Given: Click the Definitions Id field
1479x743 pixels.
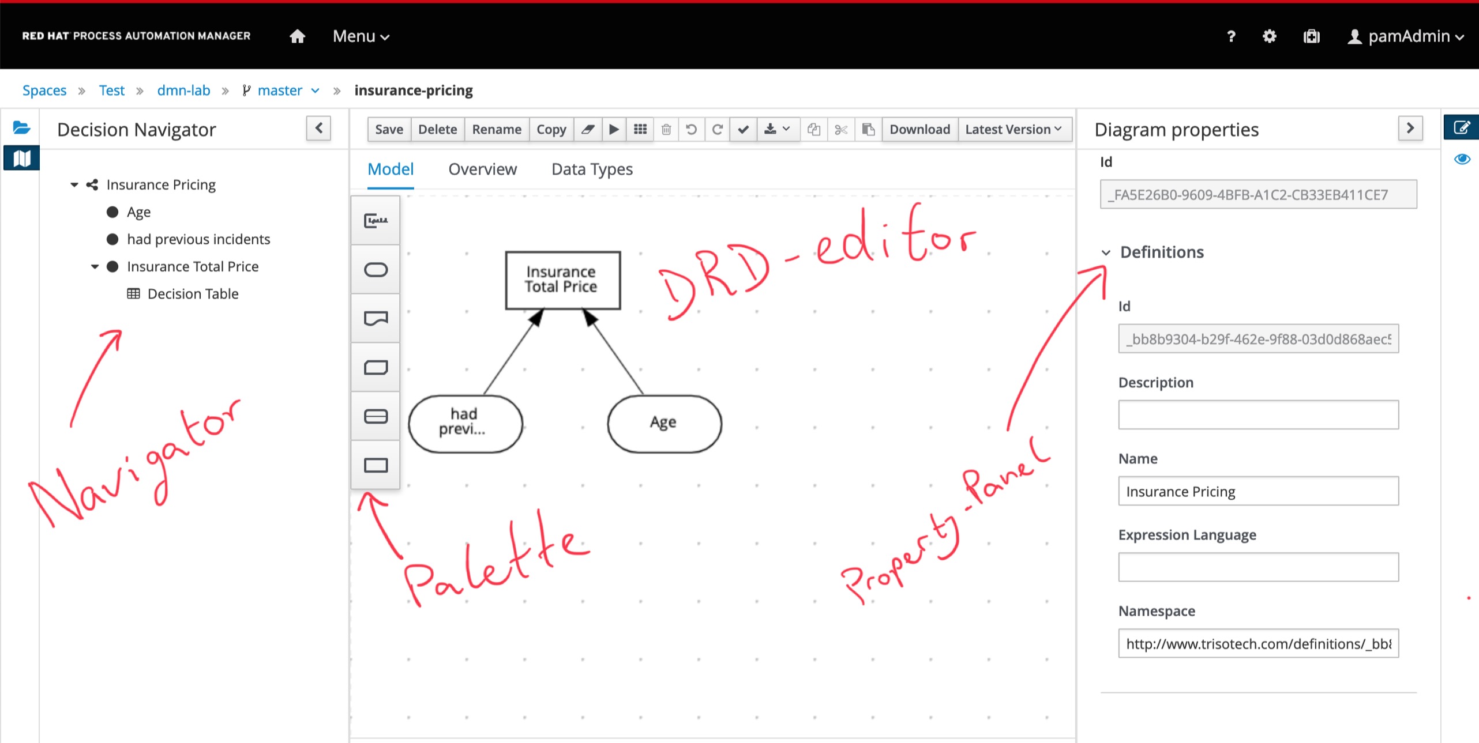Looking at the screenshot, I should 1258,338.
